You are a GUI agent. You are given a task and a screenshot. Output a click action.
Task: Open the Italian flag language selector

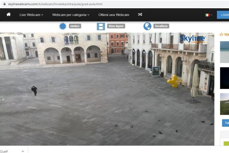pos(209,15)
